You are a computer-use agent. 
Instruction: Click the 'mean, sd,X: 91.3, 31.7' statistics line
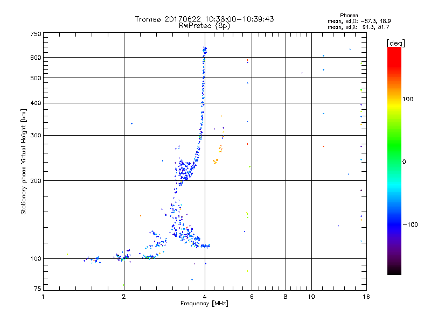tap(358, 27)
